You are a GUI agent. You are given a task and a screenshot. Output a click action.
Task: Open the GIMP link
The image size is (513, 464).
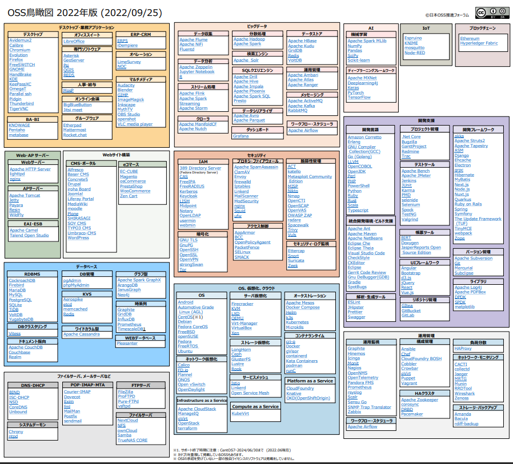(123, 95)
